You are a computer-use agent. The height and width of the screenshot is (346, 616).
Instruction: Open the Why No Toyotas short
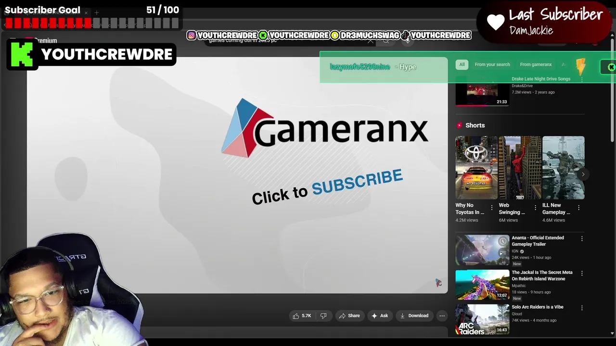(476, 168)
